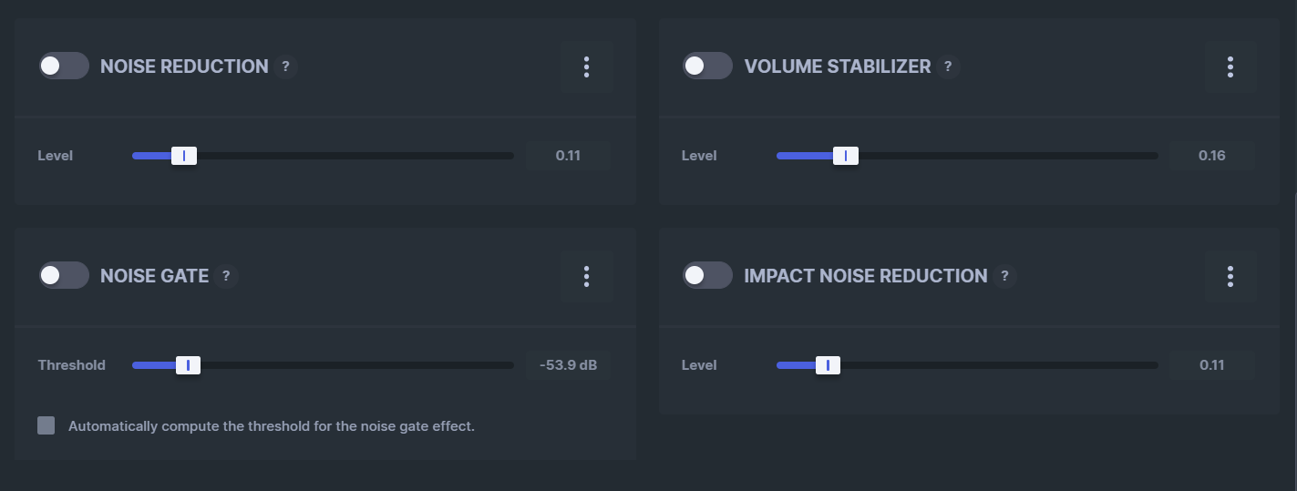Open Noise Reduction help question mark
The height and width of the screenshot is (491, 1297).
285,66
